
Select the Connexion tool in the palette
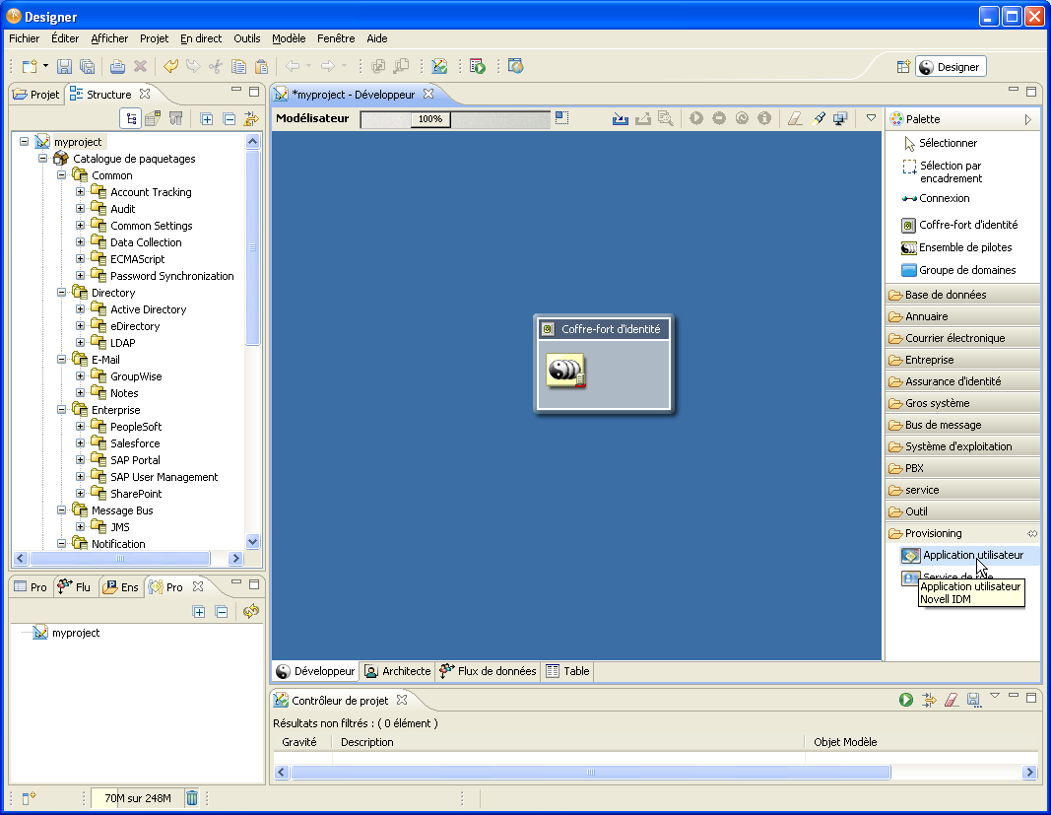[944, 198]
